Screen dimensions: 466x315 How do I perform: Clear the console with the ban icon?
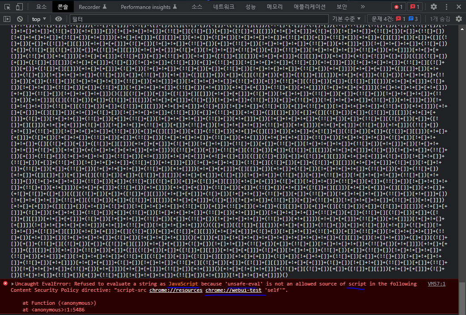click(x=20, y=19)
